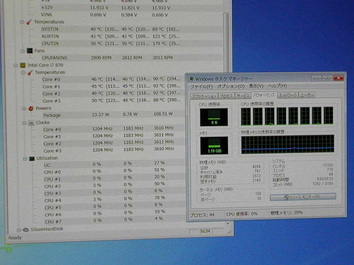Click the thermometer icon beside CPU Temperatures
This screenshot has height=265, width=354.
(x=30, y=72)
